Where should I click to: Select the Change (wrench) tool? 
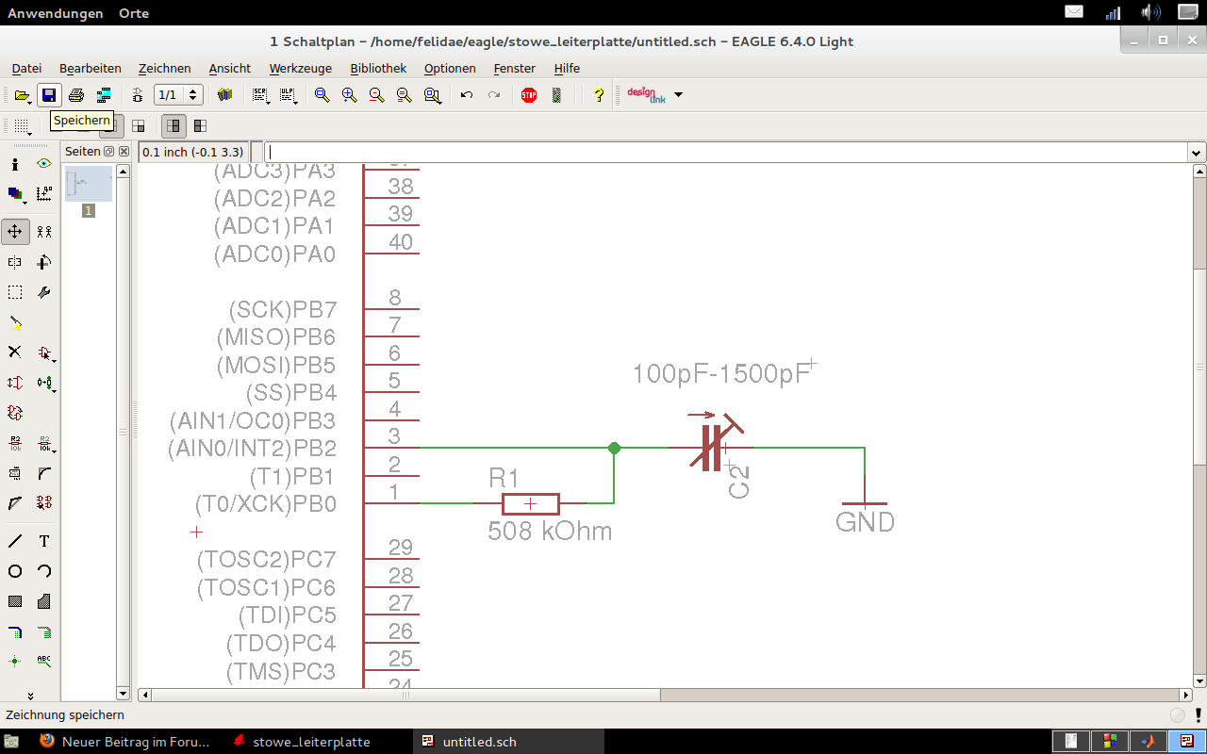pos(44,292)
